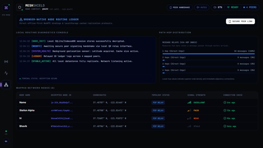Click the 4 PEERS status indicator
This screenshot has height=148, width=263.
coord(250,8)
